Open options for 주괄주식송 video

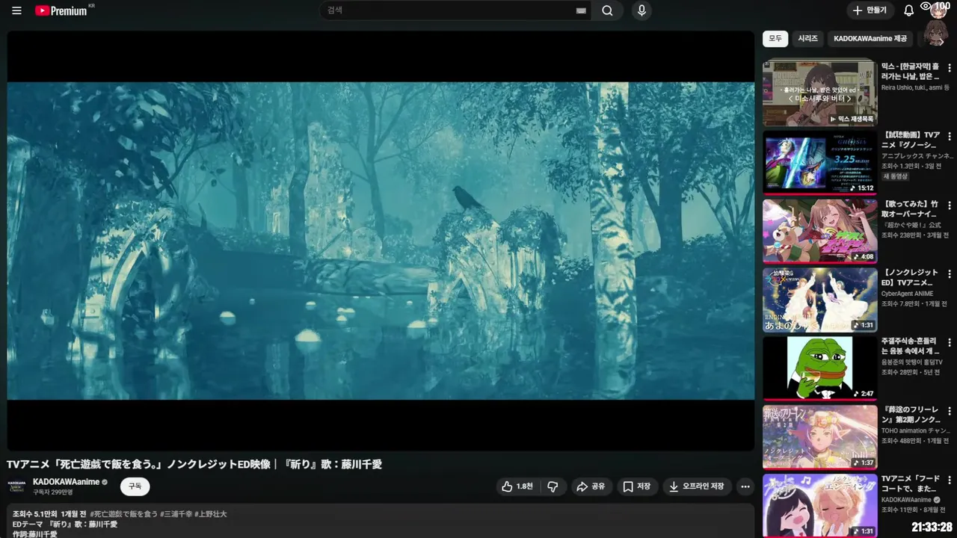point(950,343)
